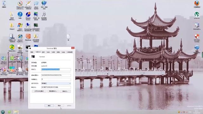Switch to the Details (详细信息) tab
Image resolution: width=203 pixels, height=114 pixels.
point(70,52)
